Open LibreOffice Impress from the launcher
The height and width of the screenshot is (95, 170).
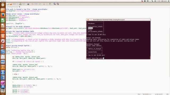(x=3, y=31)
